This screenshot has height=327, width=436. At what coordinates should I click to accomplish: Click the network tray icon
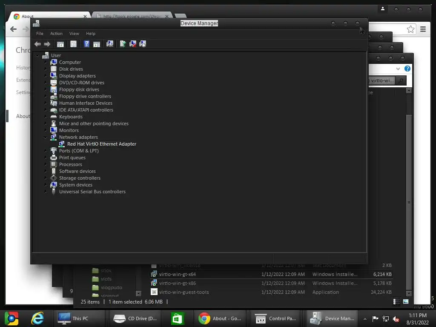pyautogui.click(x=386, y=318)
